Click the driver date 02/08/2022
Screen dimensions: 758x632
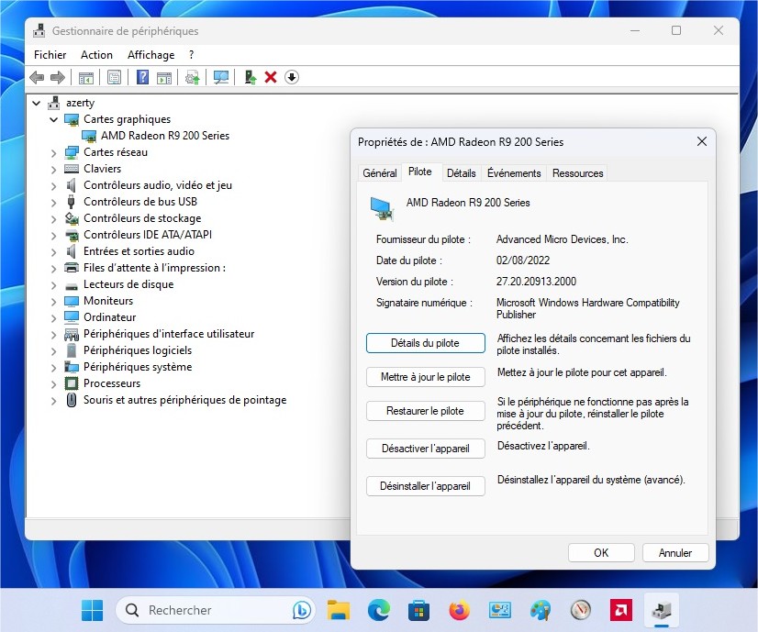(x=523, y=261)
